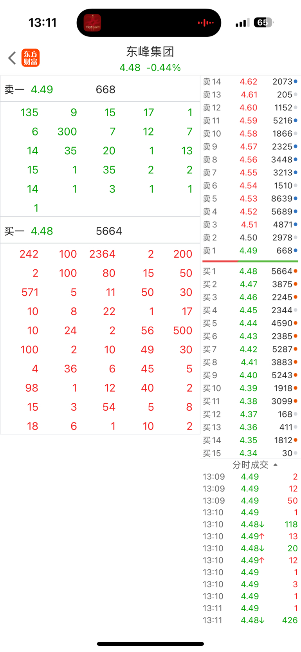Select the 13:10 trade with volume 20

click(x=250, y=548)
